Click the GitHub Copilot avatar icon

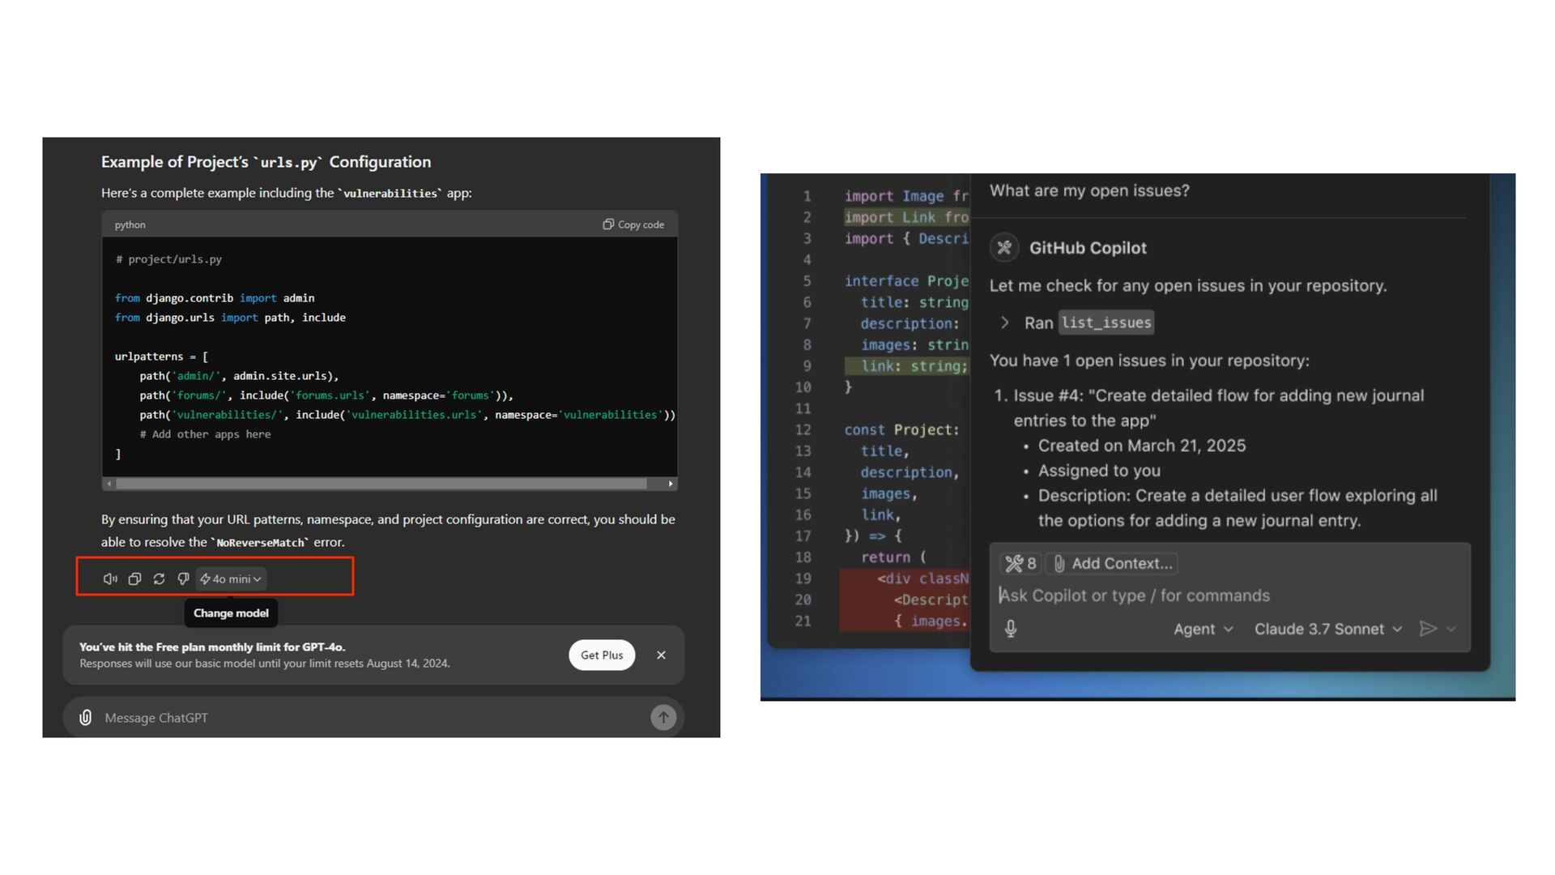pyautogui.click(x=1004, y=248)
